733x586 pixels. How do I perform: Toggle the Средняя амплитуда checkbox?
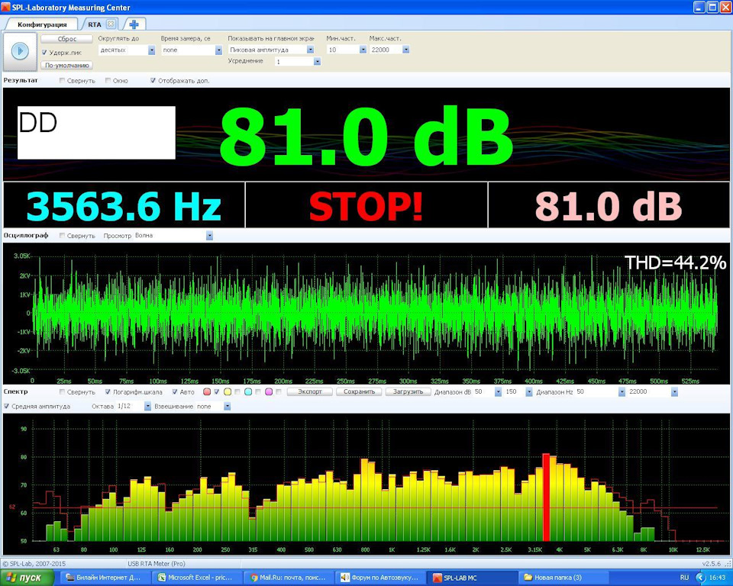click(7, 407)
